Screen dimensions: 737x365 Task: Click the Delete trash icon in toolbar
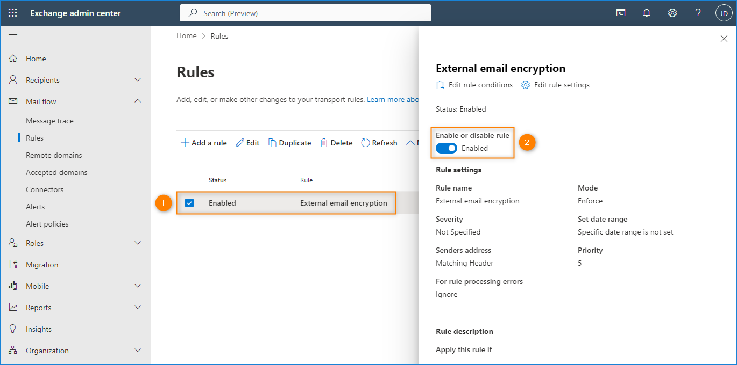click(324, 143)
